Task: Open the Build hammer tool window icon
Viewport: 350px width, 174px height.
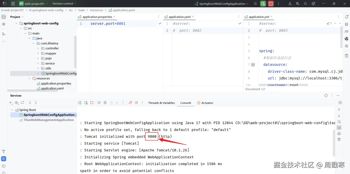Action: [x=4, y=151]
